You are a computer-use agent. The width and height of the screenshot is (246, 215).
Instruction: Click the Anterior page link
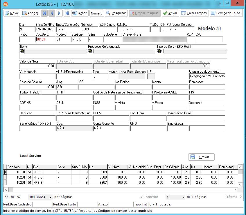[x=149, y=197]
